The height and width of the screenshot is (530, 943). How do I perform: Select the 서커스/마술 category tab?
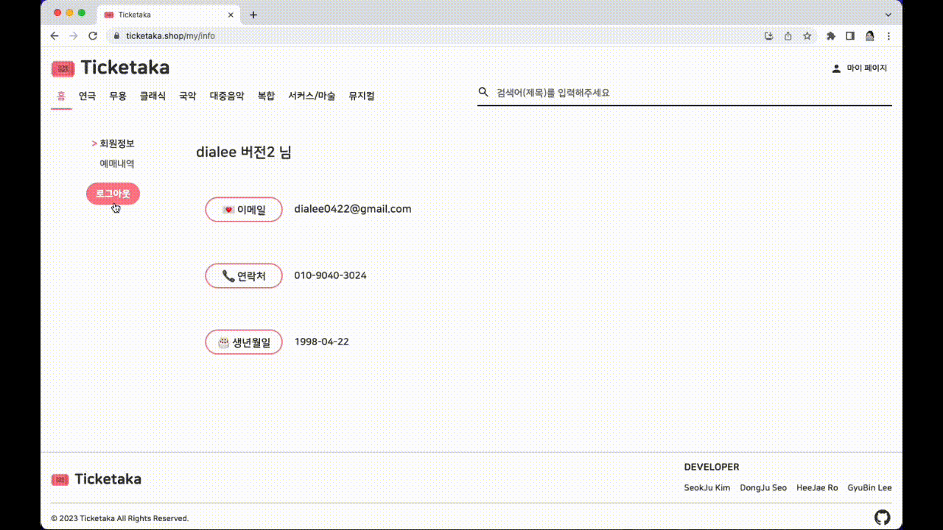(312, 96)
